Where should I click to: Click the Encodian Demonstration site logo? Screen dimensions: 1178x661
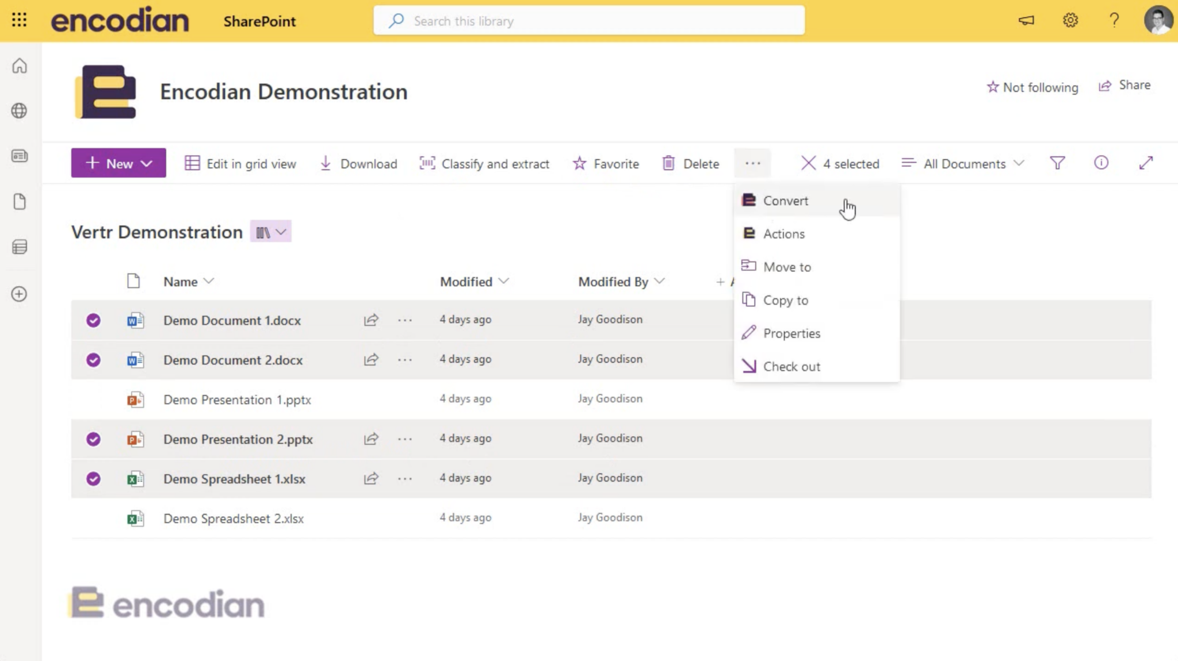(106, 91)
